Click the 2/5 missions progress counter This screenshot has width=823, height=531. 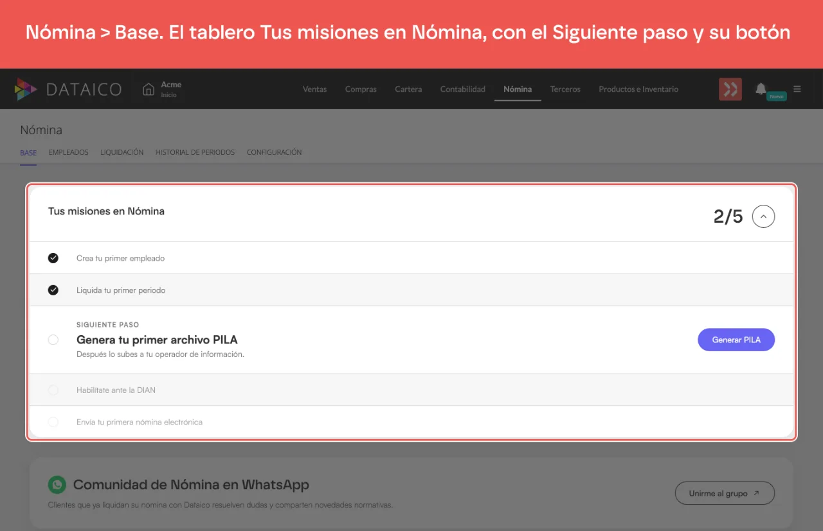[728, 216]
